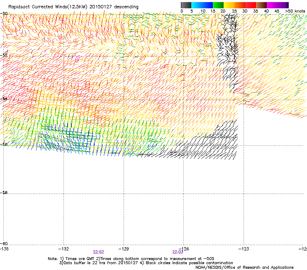The width and height of the screenshot is (307, 270).
Task: Click the 'Times are GMT' note line
Action: (x=131, y=259)
